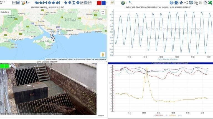The image size is (213, 119).
Task: Click the chart curve icon before red swatch
Action: pos(90,3)
